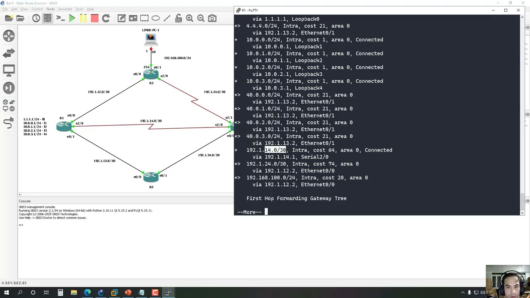The image size is (530, 298).
Task: Browse end devices monitor icon
Action: (9, 70)
